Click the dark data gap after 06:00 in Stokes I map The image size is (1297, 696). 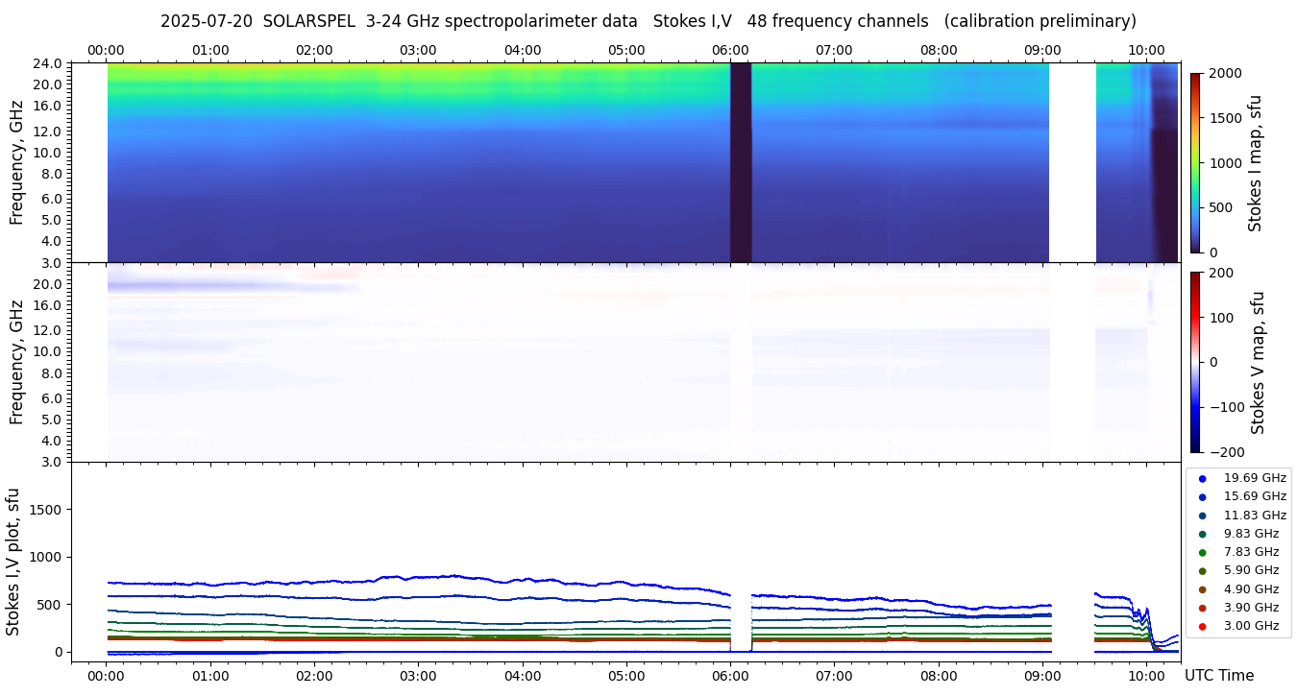click(741, 162)
